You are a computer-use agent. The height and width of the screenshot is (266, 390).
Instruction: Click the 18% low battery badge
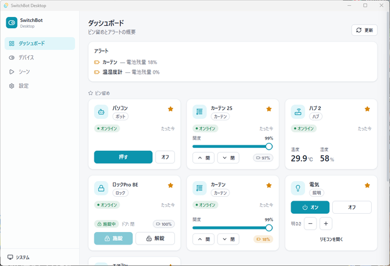tap(263, 239)
